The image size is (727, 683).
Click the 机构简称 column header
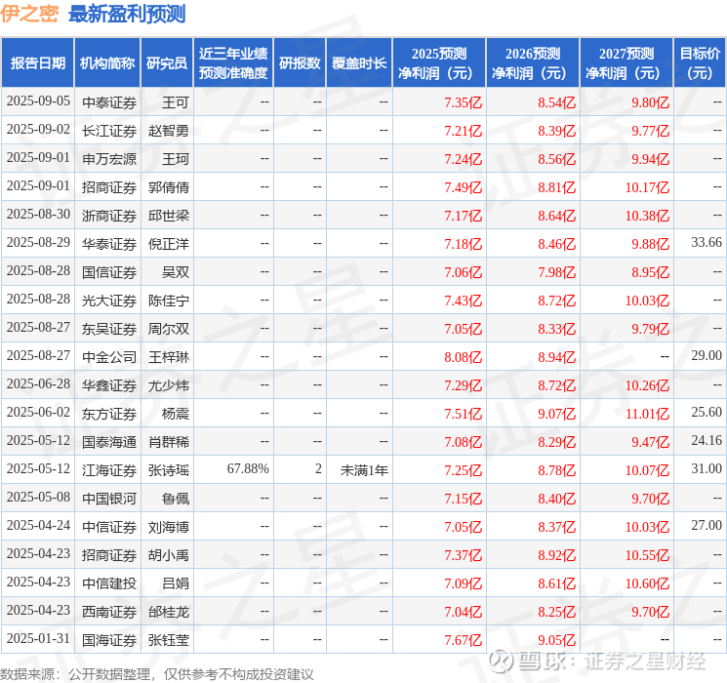[x=107, y=63]
